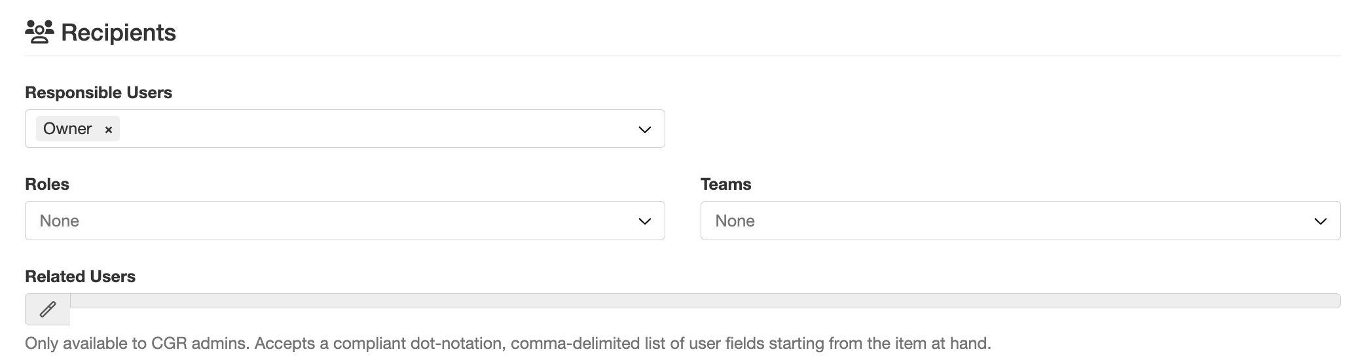Open the Teams dropdown chevron
This screenshot has height=360, width=1358.
1320,221
